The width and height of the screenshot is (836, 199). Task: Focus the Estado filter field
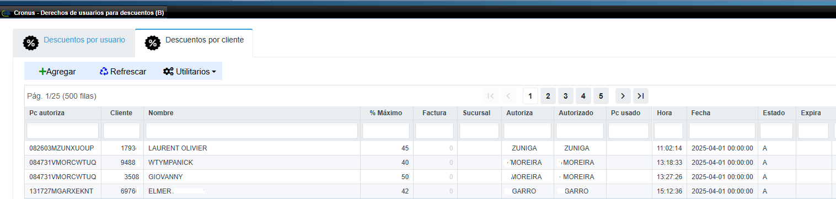coord(776,131)
